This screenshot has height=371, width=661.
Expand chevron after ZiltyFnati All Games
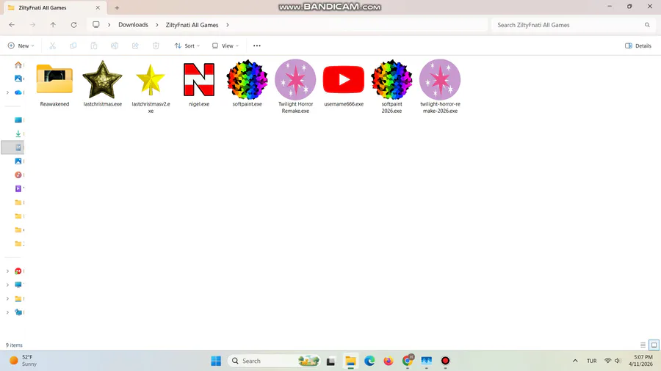tap(228, 25)
